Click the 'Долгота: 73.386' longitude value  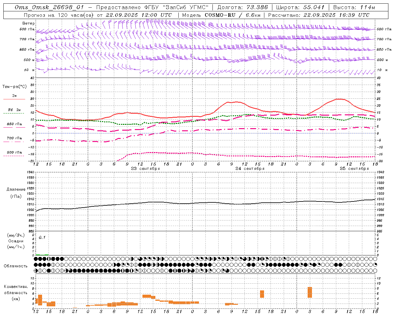point(243,7)
